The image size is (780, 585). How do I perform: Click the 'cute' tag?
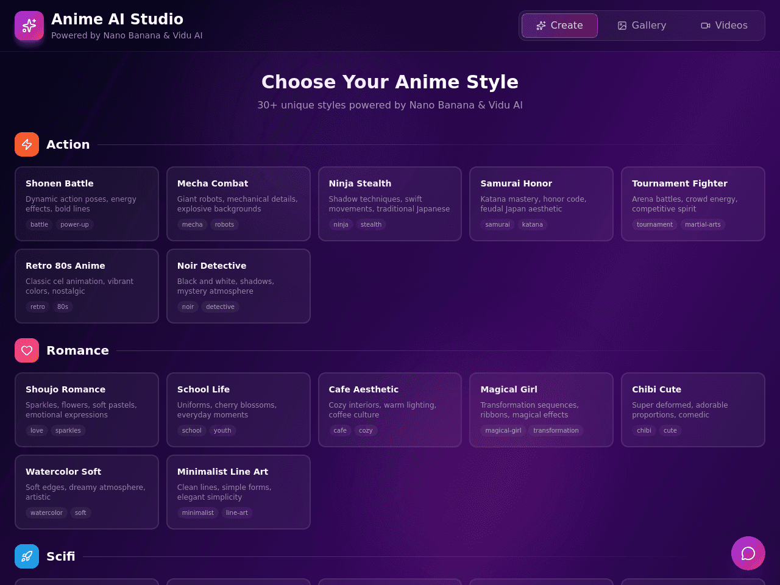coord(670,430)
